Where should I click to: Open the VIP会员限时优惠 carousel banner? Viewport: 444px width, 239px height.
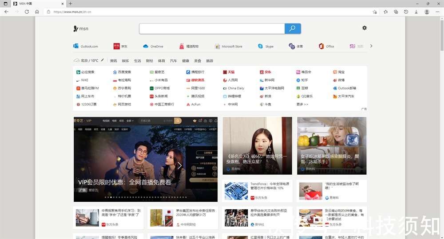(x=146, y=159)
